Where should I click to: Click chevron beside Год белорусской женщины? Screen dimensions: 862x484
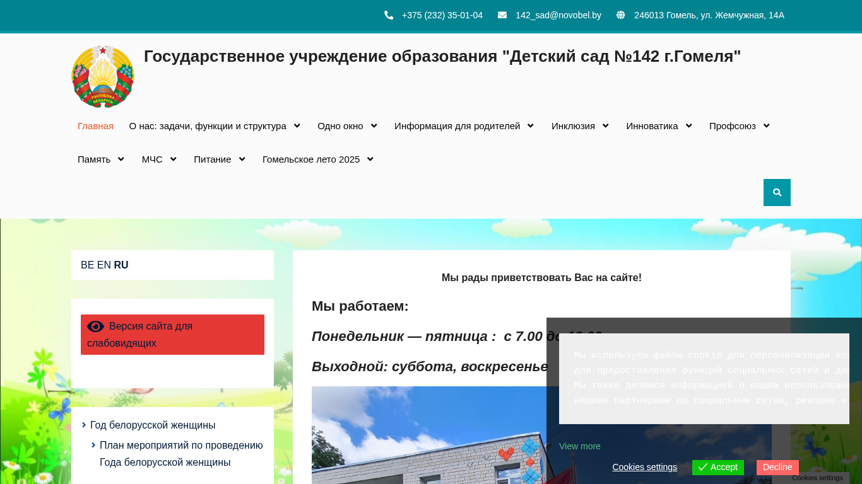click(84, 425)
